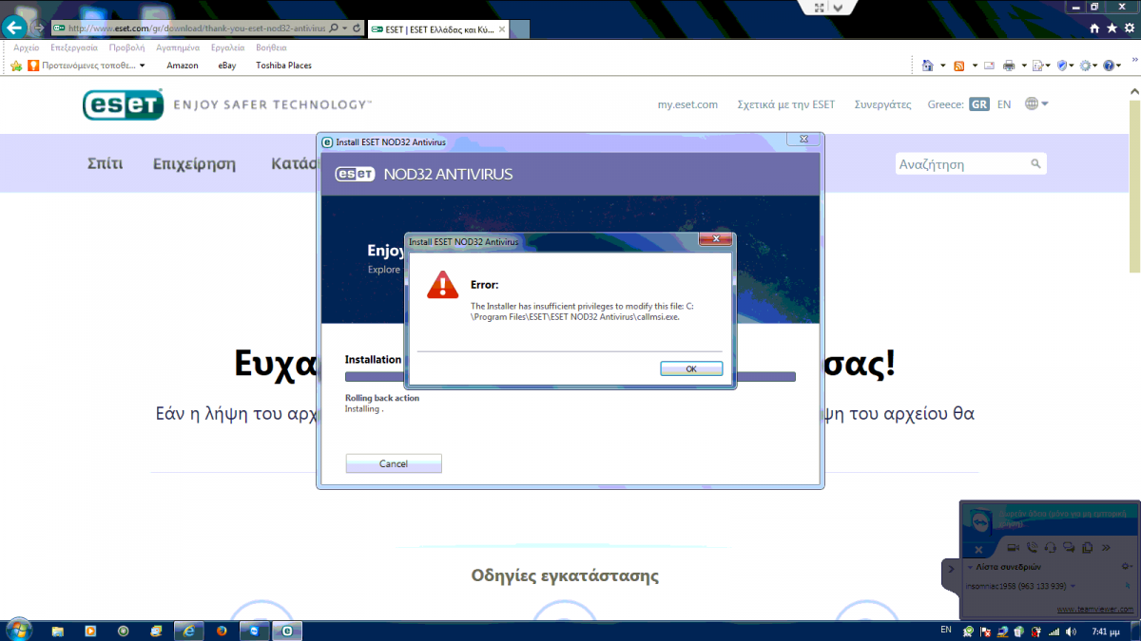
Task: Click the Print icon
Action: point(1009,66)
